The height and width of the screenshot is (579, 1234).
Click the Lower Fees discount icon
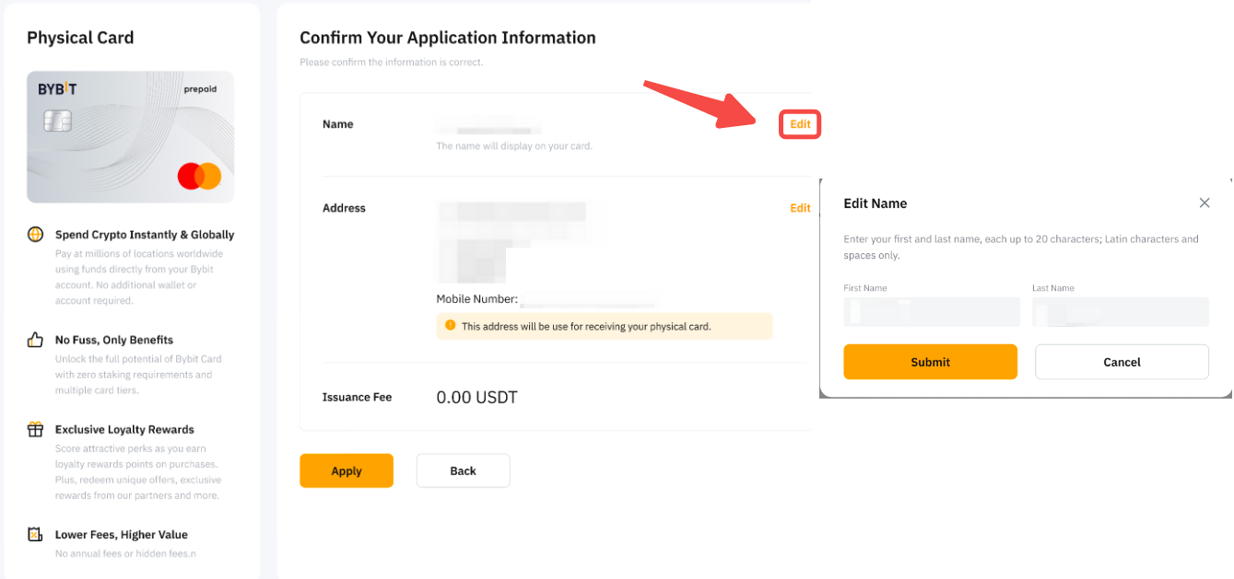coord(36,534)
